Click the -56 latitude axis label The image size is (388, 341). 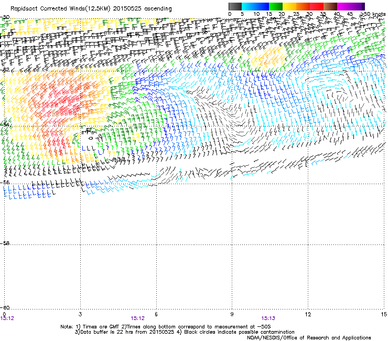(x=5, y=182)
